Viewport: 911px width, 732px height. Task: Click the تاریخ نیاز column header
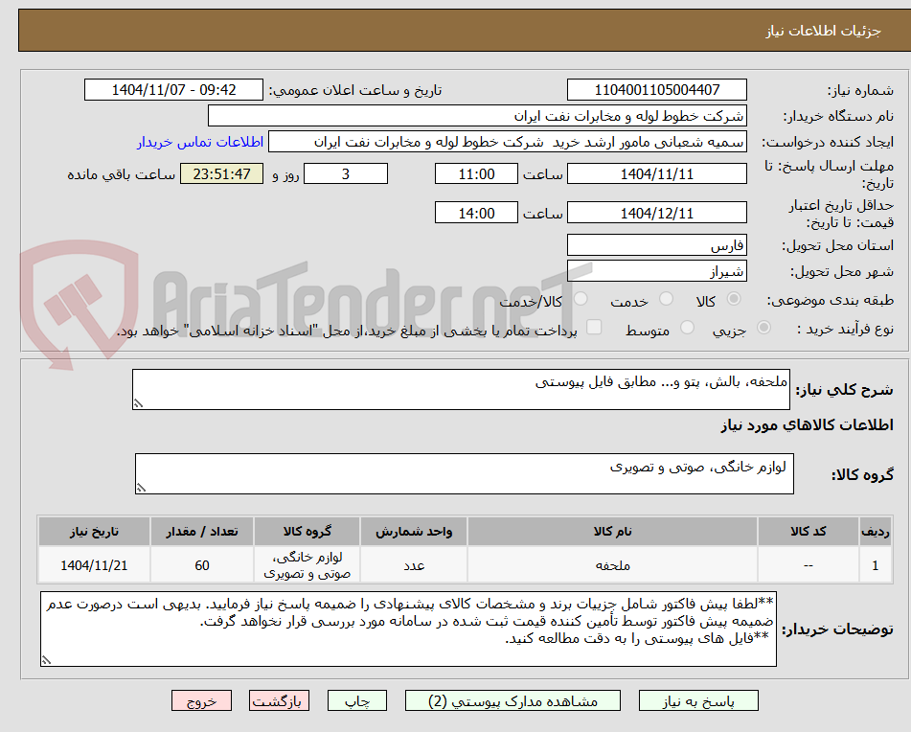click(94, 531)
